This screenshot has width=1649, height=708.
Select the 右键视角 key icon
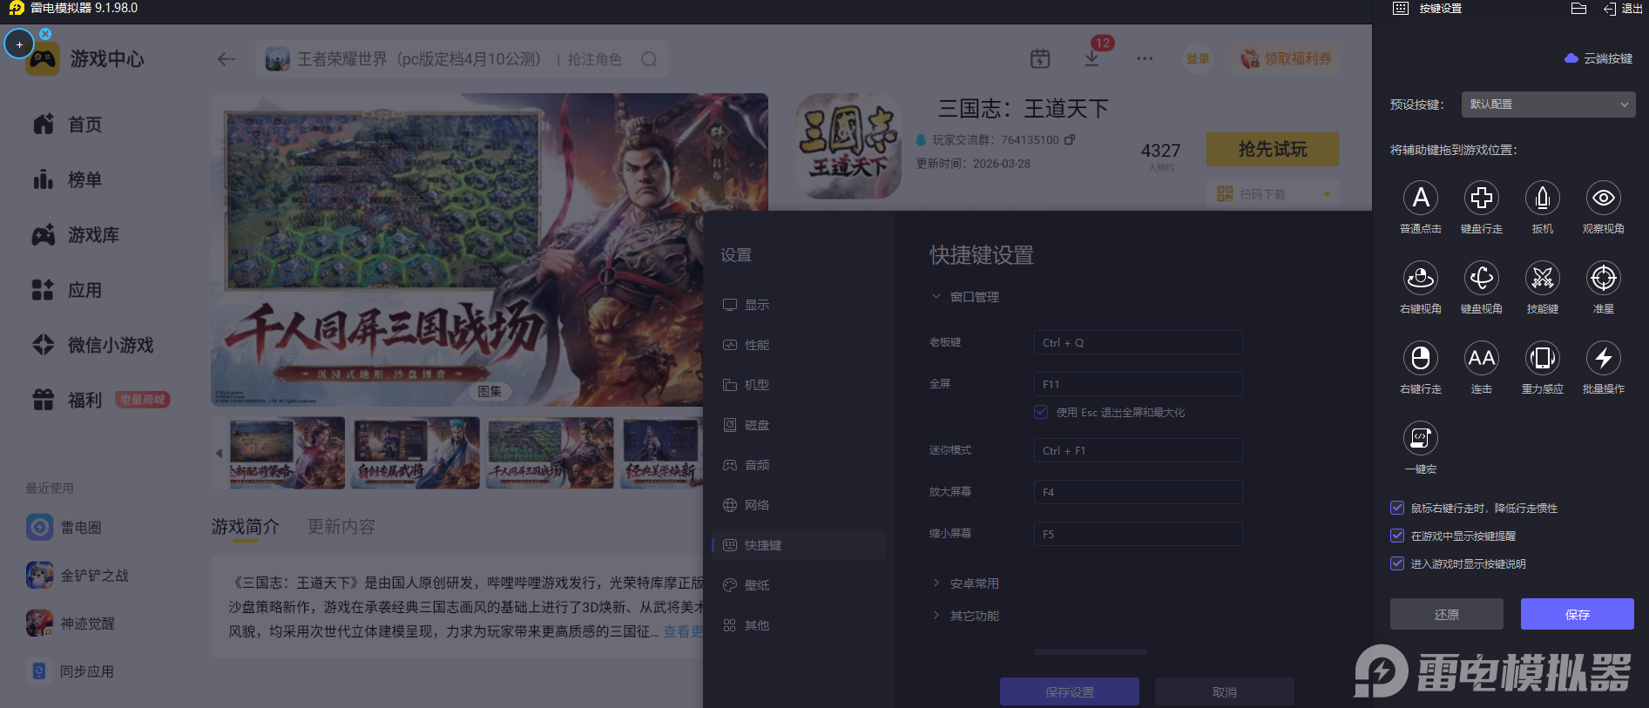point(1421,279)
